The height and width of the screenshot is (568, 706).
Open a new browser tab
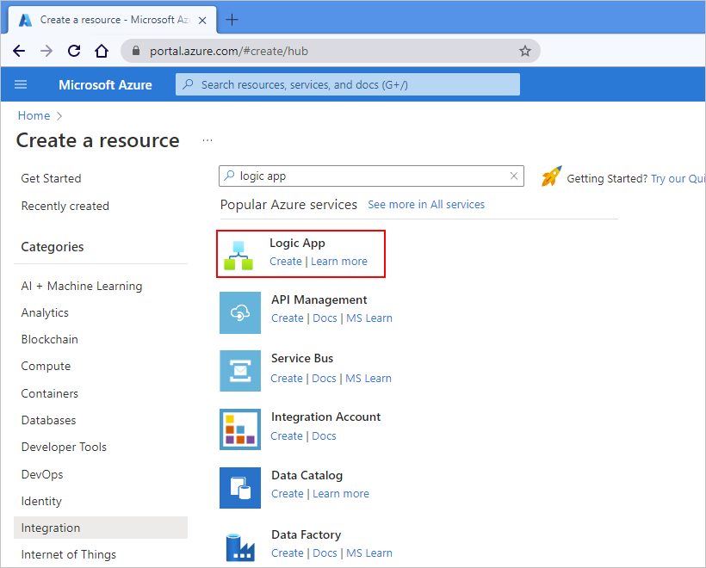coord(232,19)
